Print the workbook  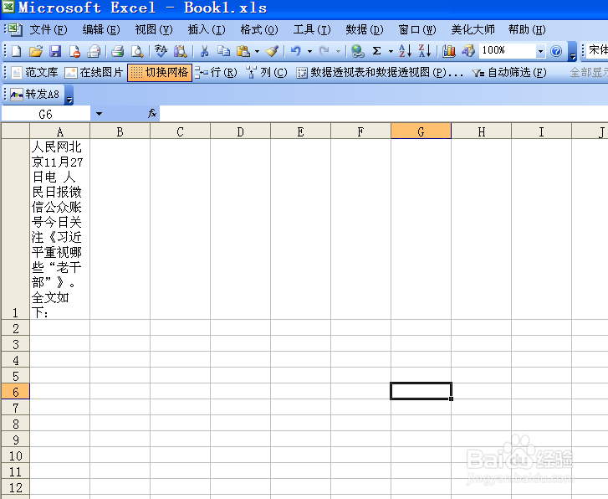coord(117,51)
